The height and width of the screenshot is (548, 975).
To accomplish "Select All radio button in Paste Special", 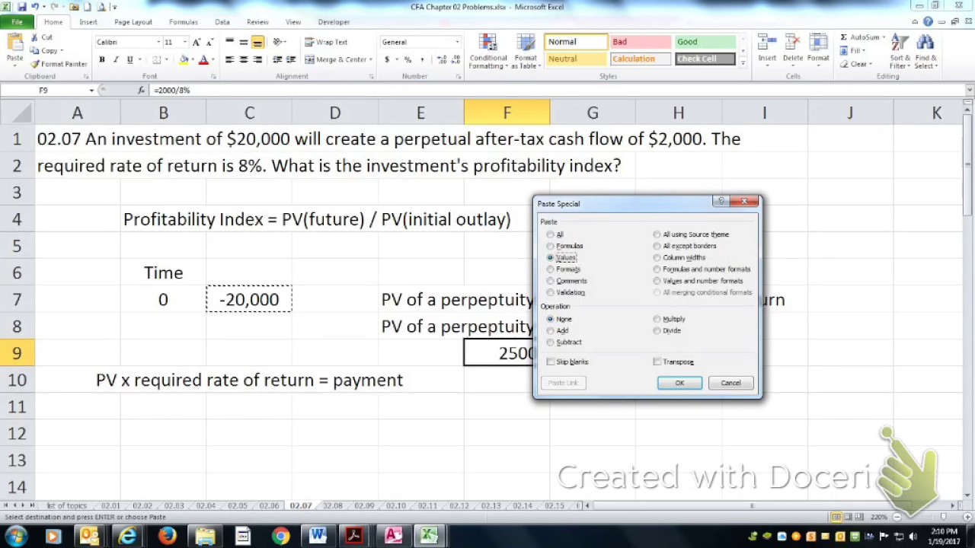I will (550, 234).
